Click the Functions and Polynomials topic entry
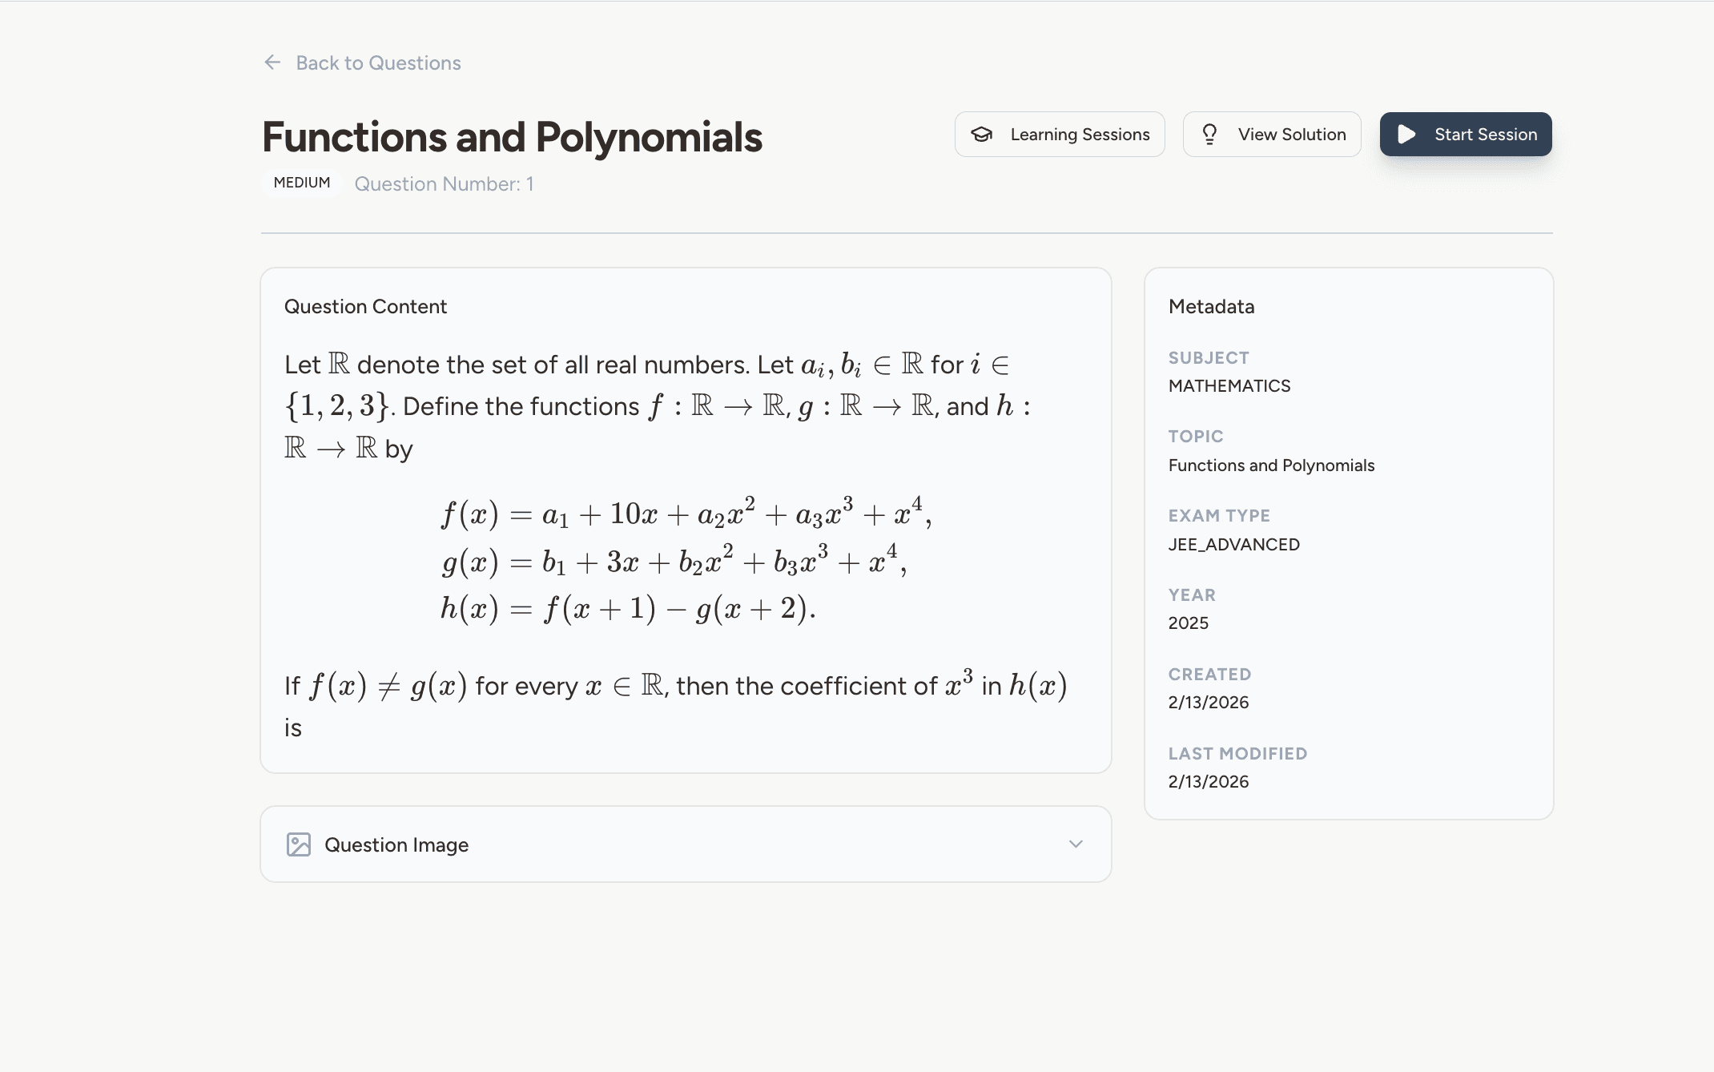The height and width of the screenshot is (1072, 1714). 1271,465
